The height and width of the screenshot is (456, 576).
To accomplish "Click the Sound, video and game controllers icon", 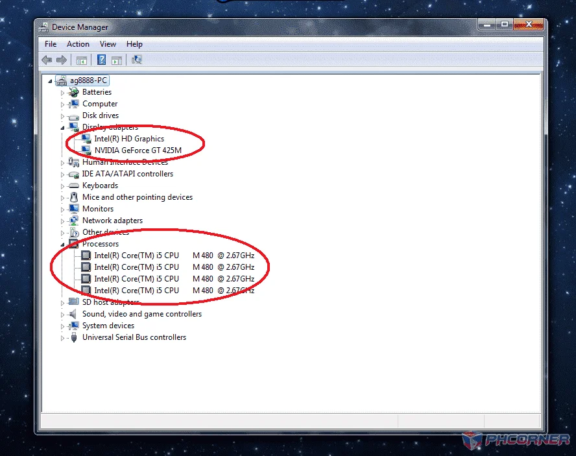I will point(73,314).
